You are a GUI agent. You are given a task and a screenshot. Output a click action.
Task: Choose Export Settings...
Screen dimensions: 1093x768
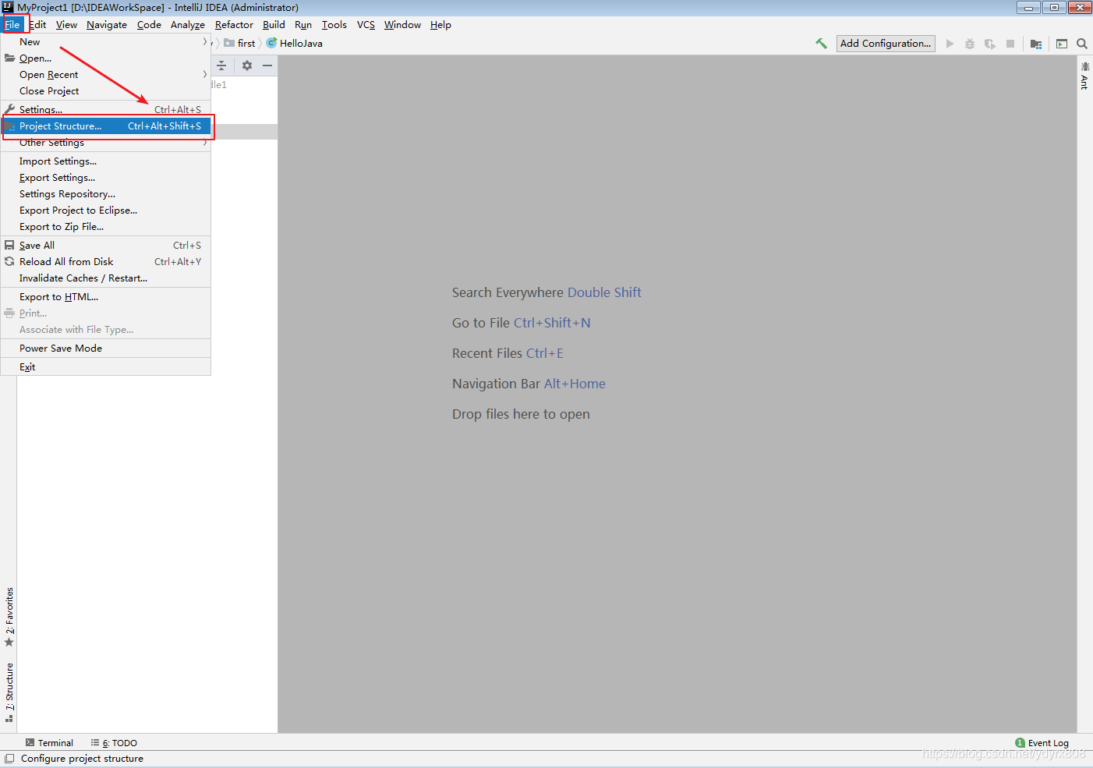coord(106,178)
